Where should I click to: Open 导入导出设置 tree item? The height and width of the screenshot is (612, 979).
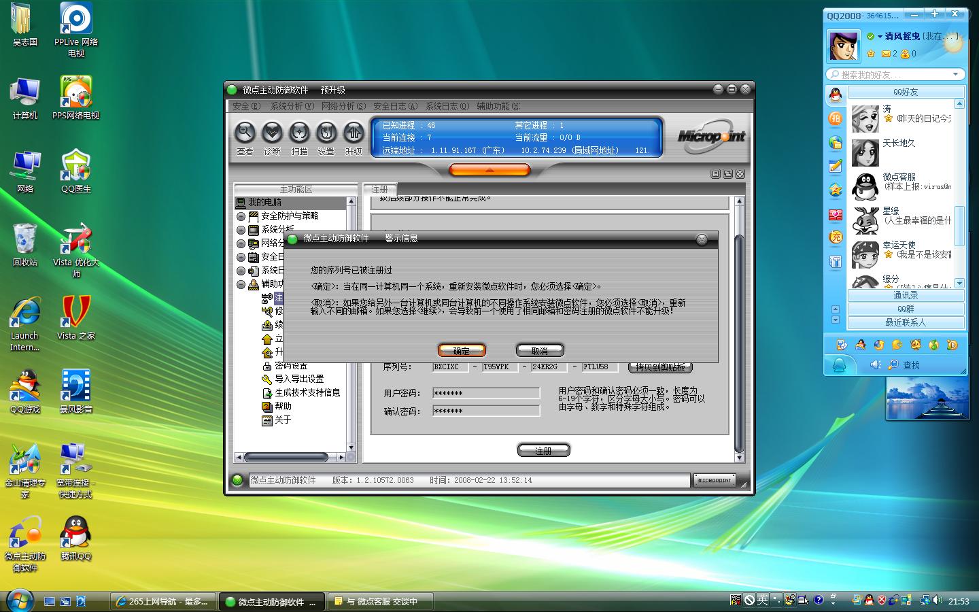point(299,379)
